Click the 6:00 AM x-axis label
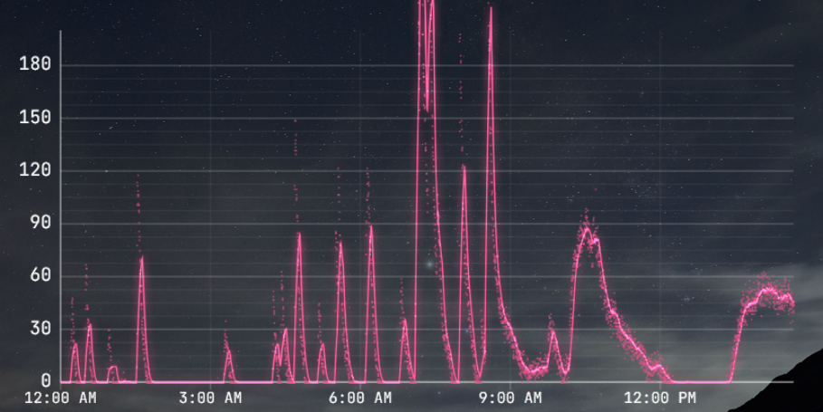 360,398
